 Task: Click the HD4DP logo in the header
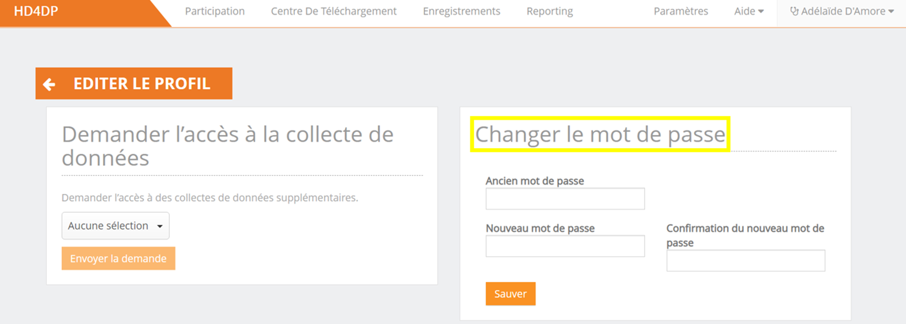coord(36,11)
